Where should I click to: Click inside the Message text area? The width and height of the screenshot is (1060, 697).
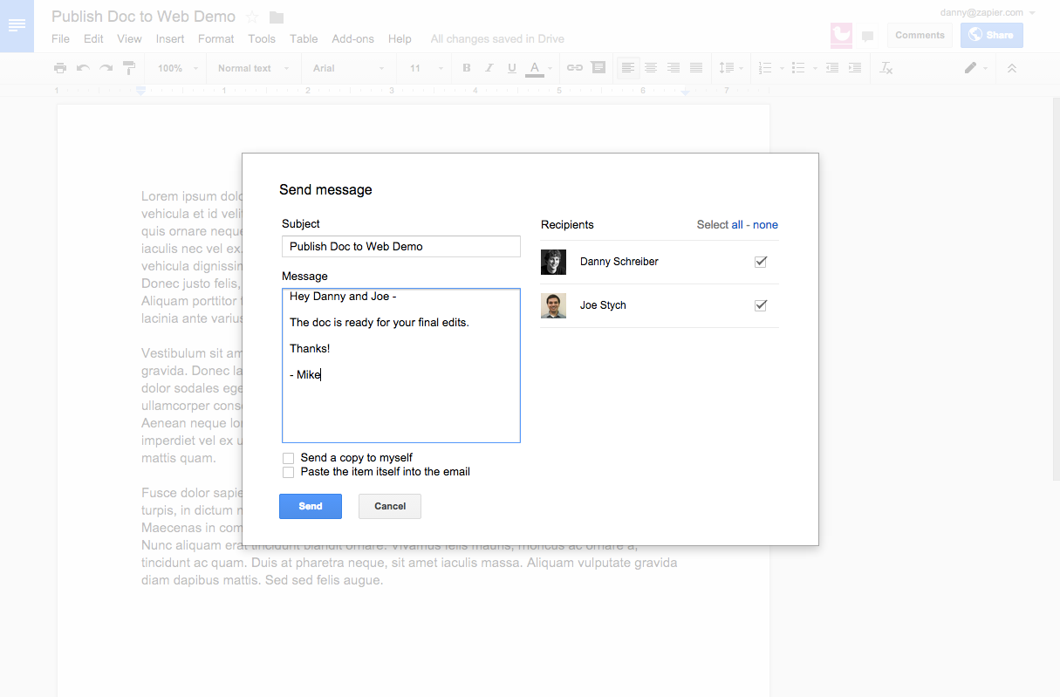tap(401, 366)
